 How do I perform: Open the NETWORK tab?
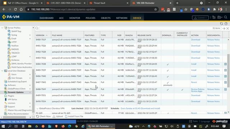click(122, 18)
